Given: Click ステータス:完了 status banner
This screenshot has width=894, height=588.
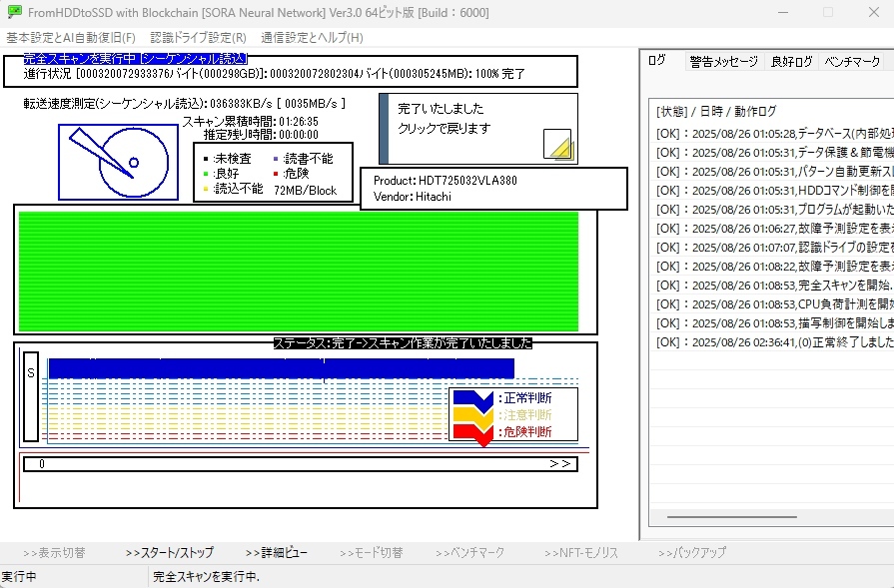Looking at the screenshot, I should [x=403, y=343].
